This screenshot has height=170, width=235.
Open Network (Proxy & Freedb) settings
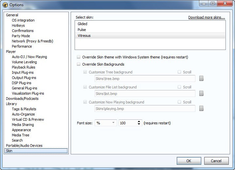pyautogui.click(x=32, y=41)
